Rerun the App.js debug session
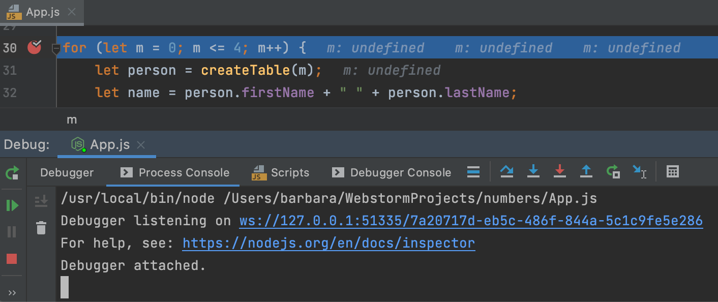The image size is (718, 302). (12, 173)
